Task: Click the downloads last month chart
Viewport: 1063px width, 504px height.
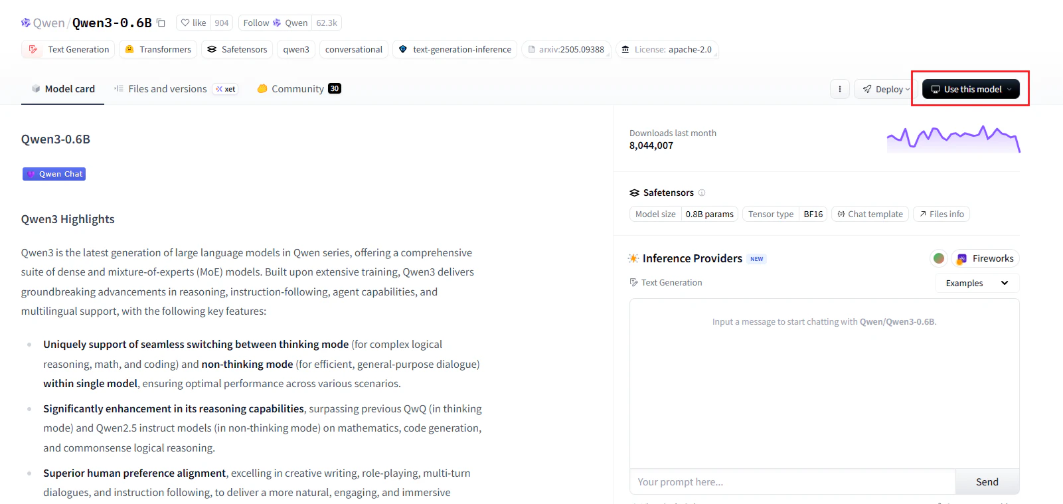Action: coord(953,139)
